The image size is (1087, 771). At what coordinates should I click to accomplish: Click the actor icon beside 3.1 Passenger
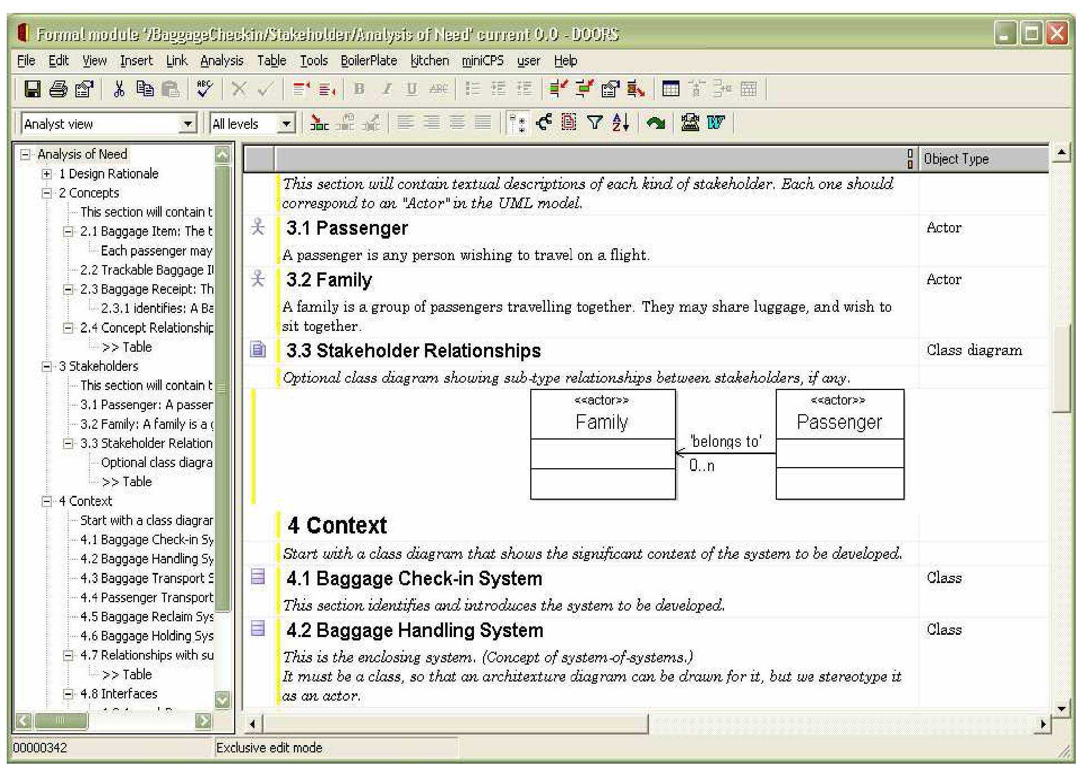click(258, 227)
